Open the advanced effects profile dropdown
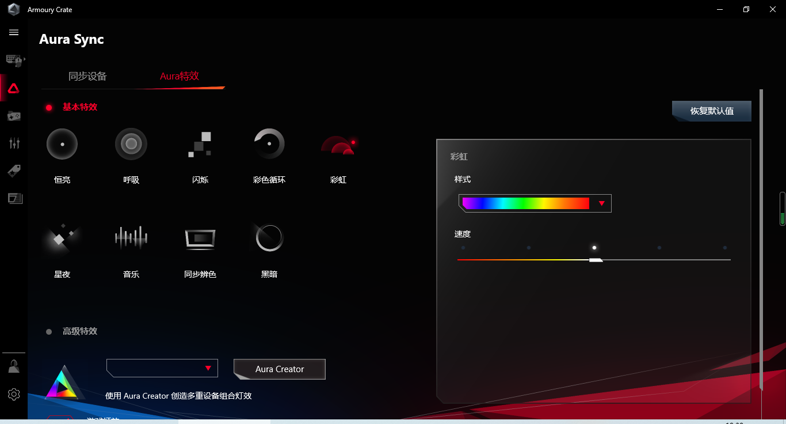 point(162,368)
